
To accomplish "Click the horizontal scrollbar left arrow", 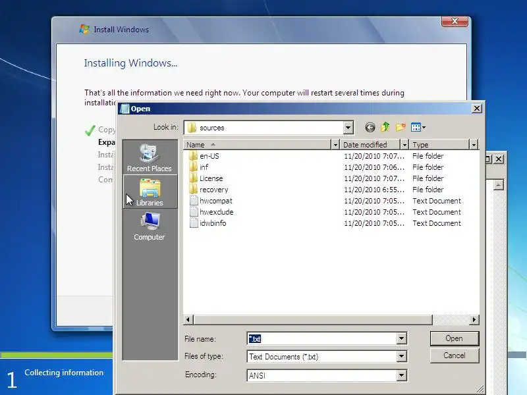I will (x=188, y=320).
